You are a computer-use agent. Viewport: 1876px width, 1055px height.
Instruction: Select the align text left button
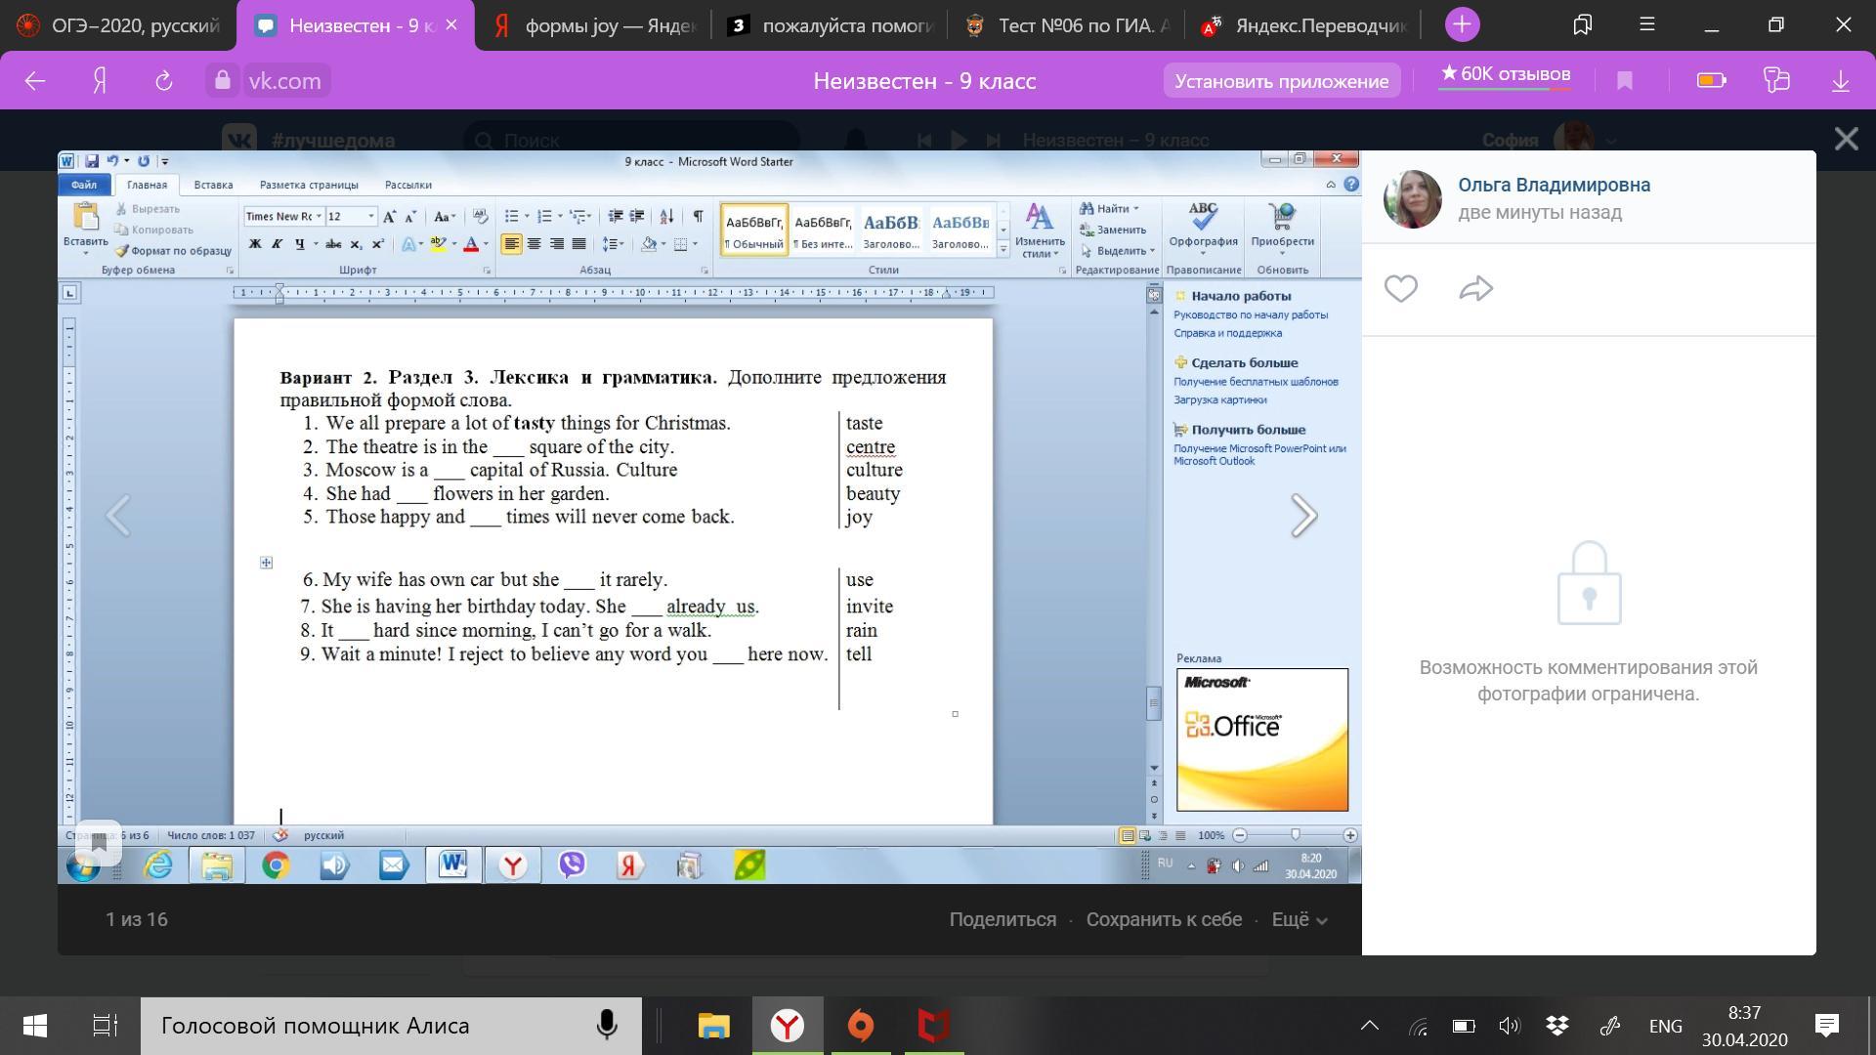click(x=511, y=244)
